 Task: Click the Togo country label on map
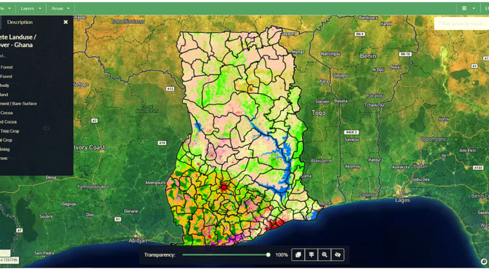point(319,113)
